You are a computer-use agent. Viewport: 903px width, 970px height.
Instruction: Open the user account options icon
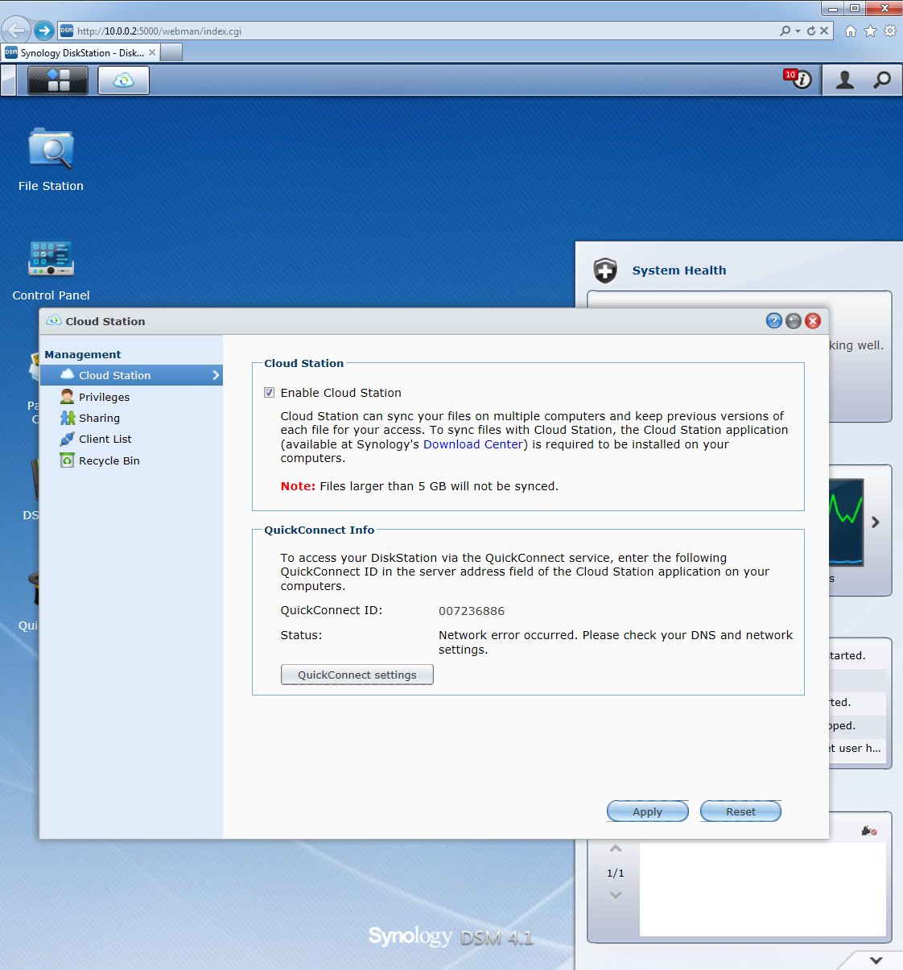tap(844, 80)
